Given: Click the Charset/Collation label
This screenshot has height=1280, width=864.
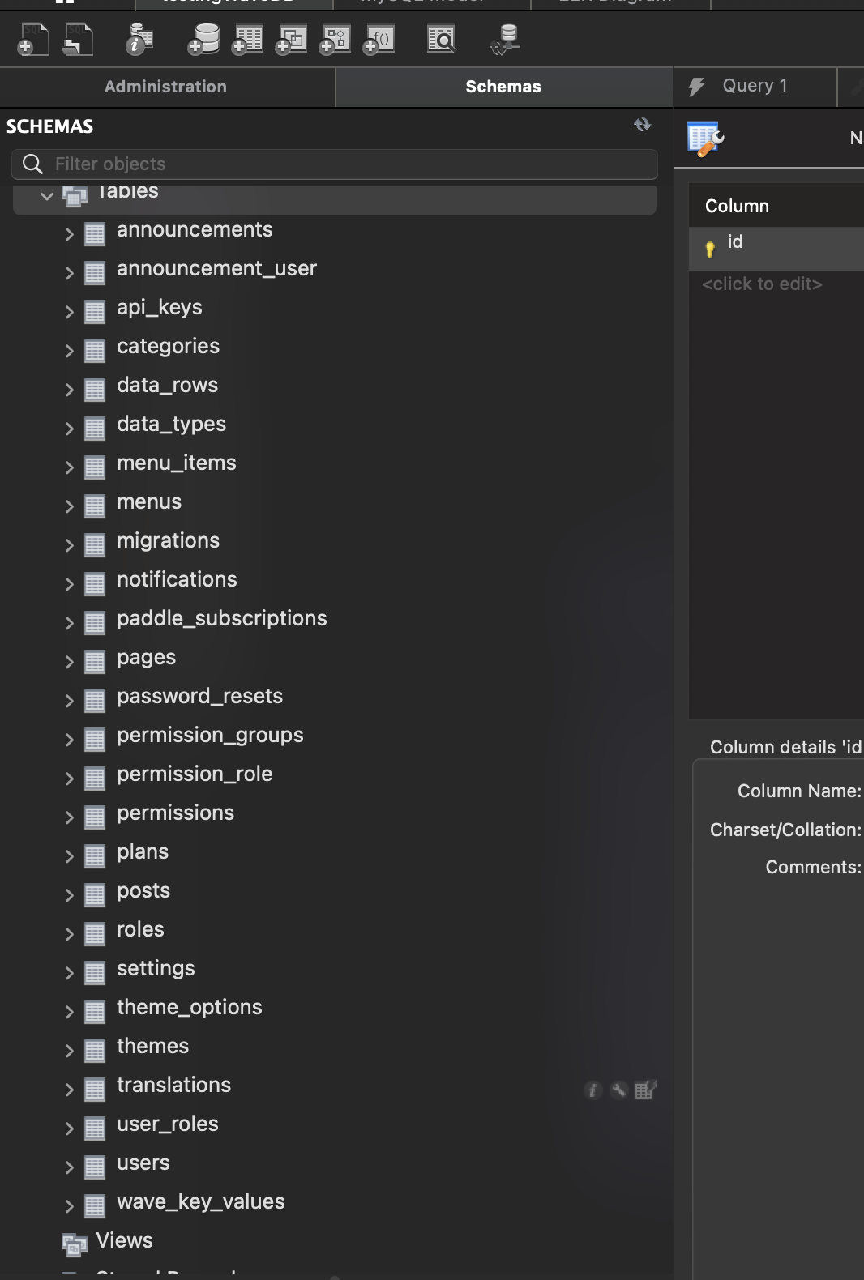Looking at the screenshot, I should click(x=785, y=830).
